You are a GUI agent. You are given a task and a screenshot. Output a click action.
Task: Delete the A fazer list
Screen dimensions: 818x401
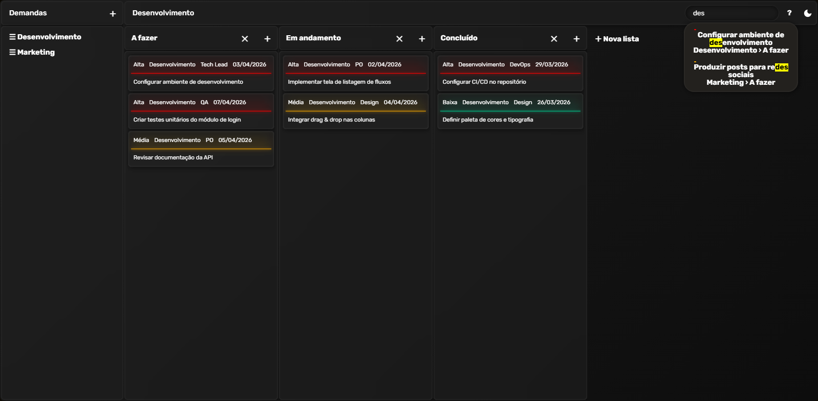[245, 39]
